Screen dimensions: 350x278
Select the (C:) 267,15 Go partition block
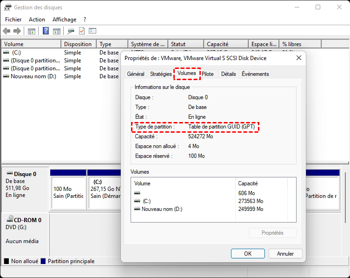point(104,190)
